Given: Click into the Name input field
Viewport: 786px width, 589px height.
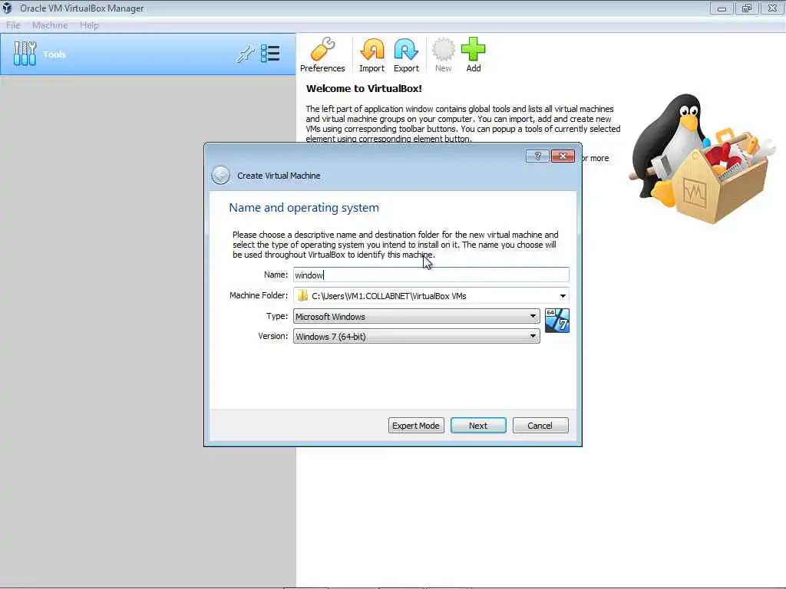Looking at the screenshot, I should point(431,275).
